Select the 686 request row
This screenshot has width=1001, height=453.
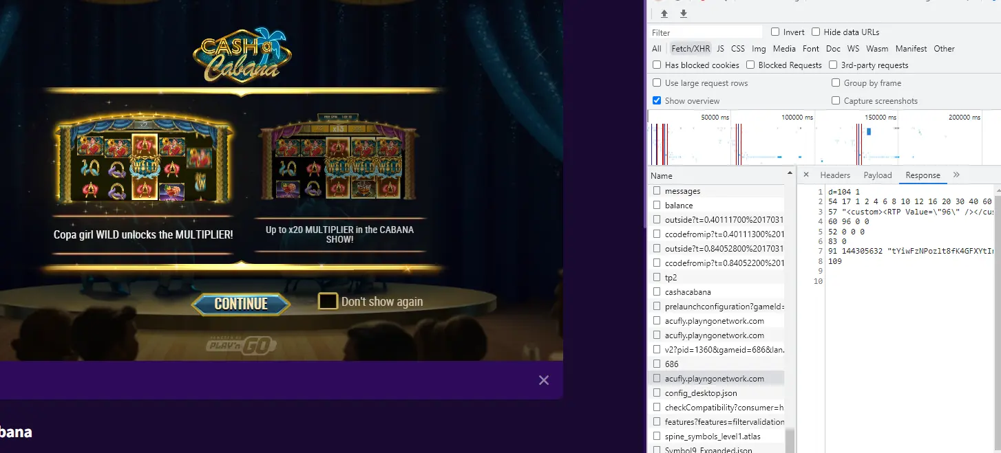(x=717, y=364)
